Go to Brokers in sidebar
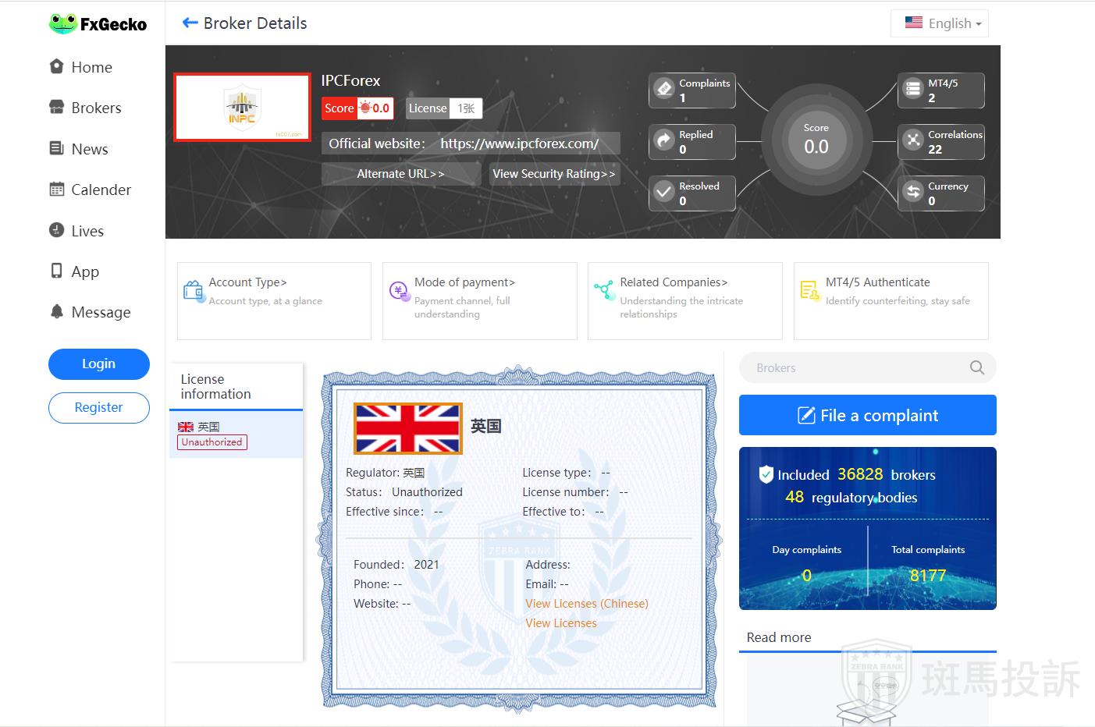 pyautogui.click(x=96, y=108)
